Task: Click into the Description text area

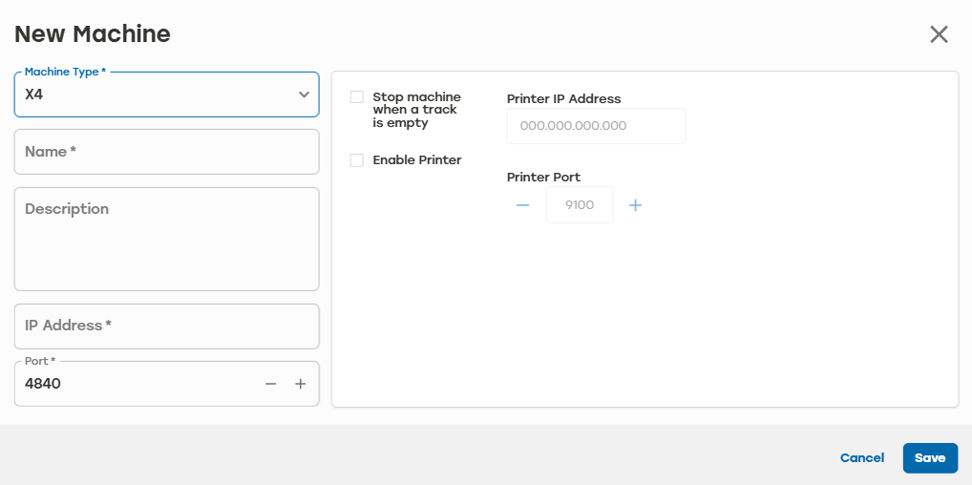Action: tap(167, 239)
